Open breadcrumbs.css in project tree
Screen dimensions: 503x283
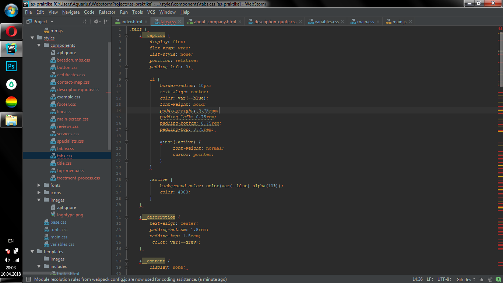point(73,60)
